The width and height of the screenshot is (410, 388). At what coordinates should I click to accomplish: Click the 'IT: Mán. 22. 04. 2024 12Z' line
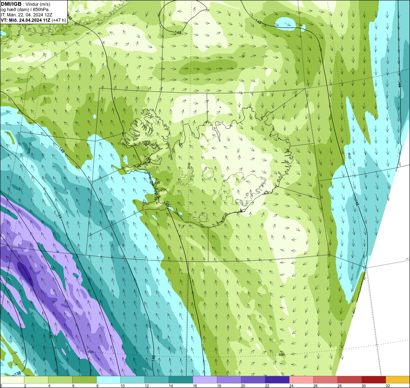click(26, 15)
